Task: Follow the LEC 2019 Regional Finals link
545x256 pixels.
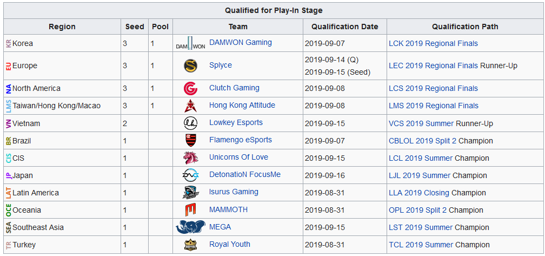Action: 433,65
